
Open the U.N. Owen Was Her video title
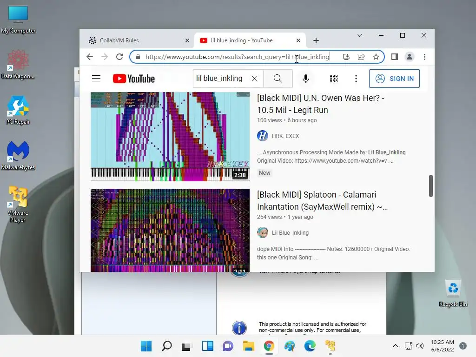[x=321, y=104]
